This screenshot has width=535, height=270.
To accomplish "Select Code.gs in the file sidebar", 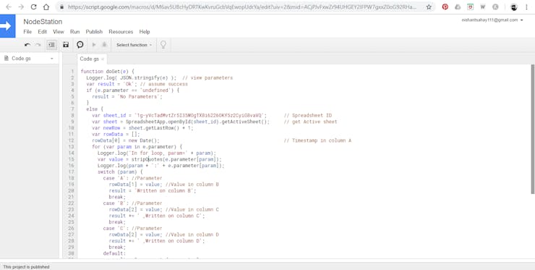I will (21, 59).
